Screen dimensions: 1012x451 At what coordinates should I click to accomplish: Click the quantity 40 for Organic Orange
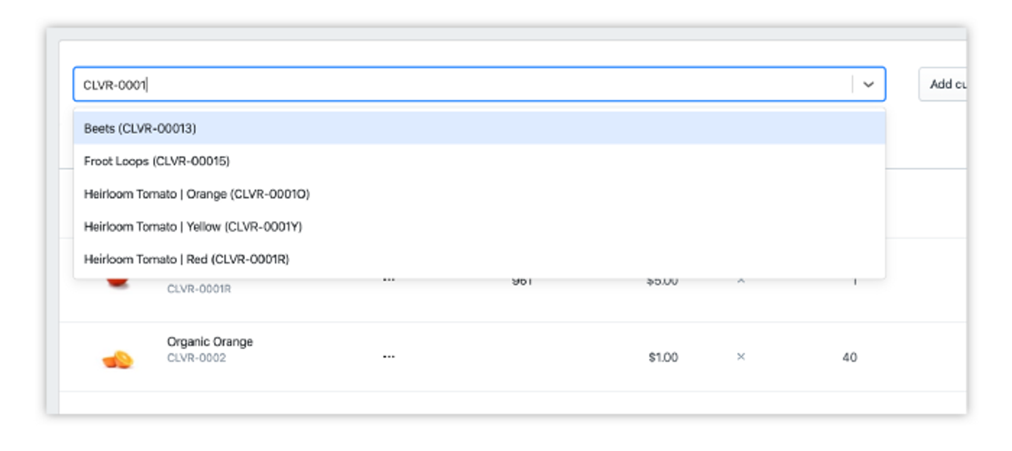850,357
